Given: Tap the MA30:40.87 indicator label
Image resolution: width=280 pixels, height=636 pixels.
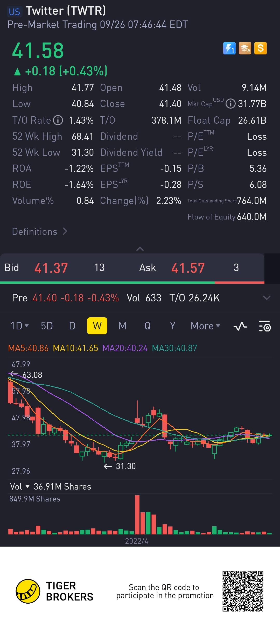Looking at the screenshot, I should (174, 348).
